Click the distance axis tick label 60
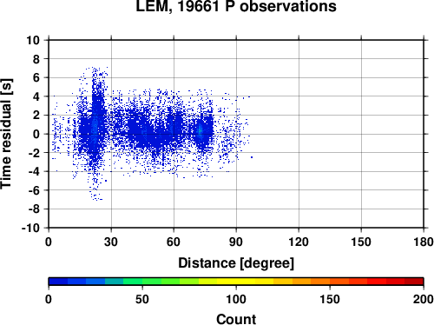434x325 pixels. tap(174, 242)
